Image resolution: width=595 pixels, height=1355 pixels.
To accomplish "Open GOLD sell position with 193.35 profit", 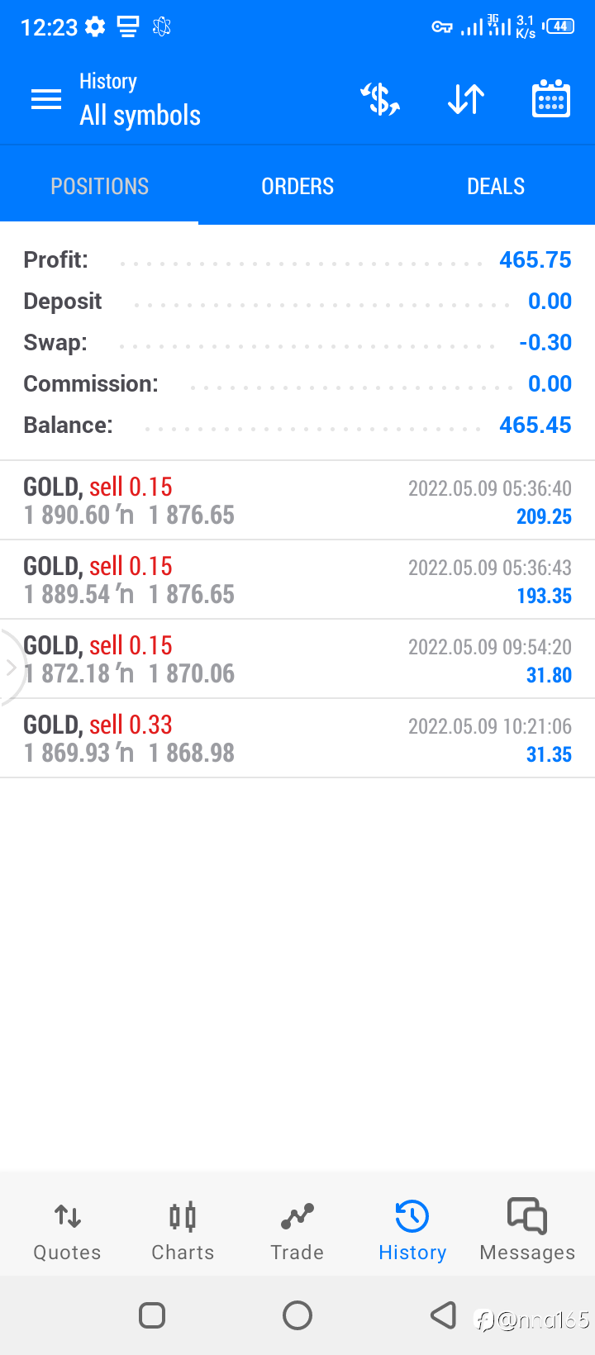I will coord(297,580).
